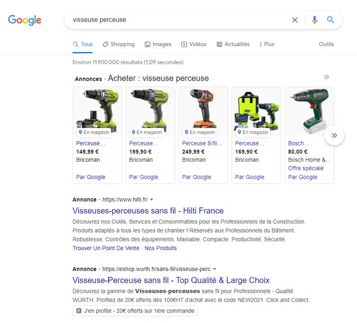Click the ad info icon beside Annonces
357x323 pixels.
(x=326, y=77)
